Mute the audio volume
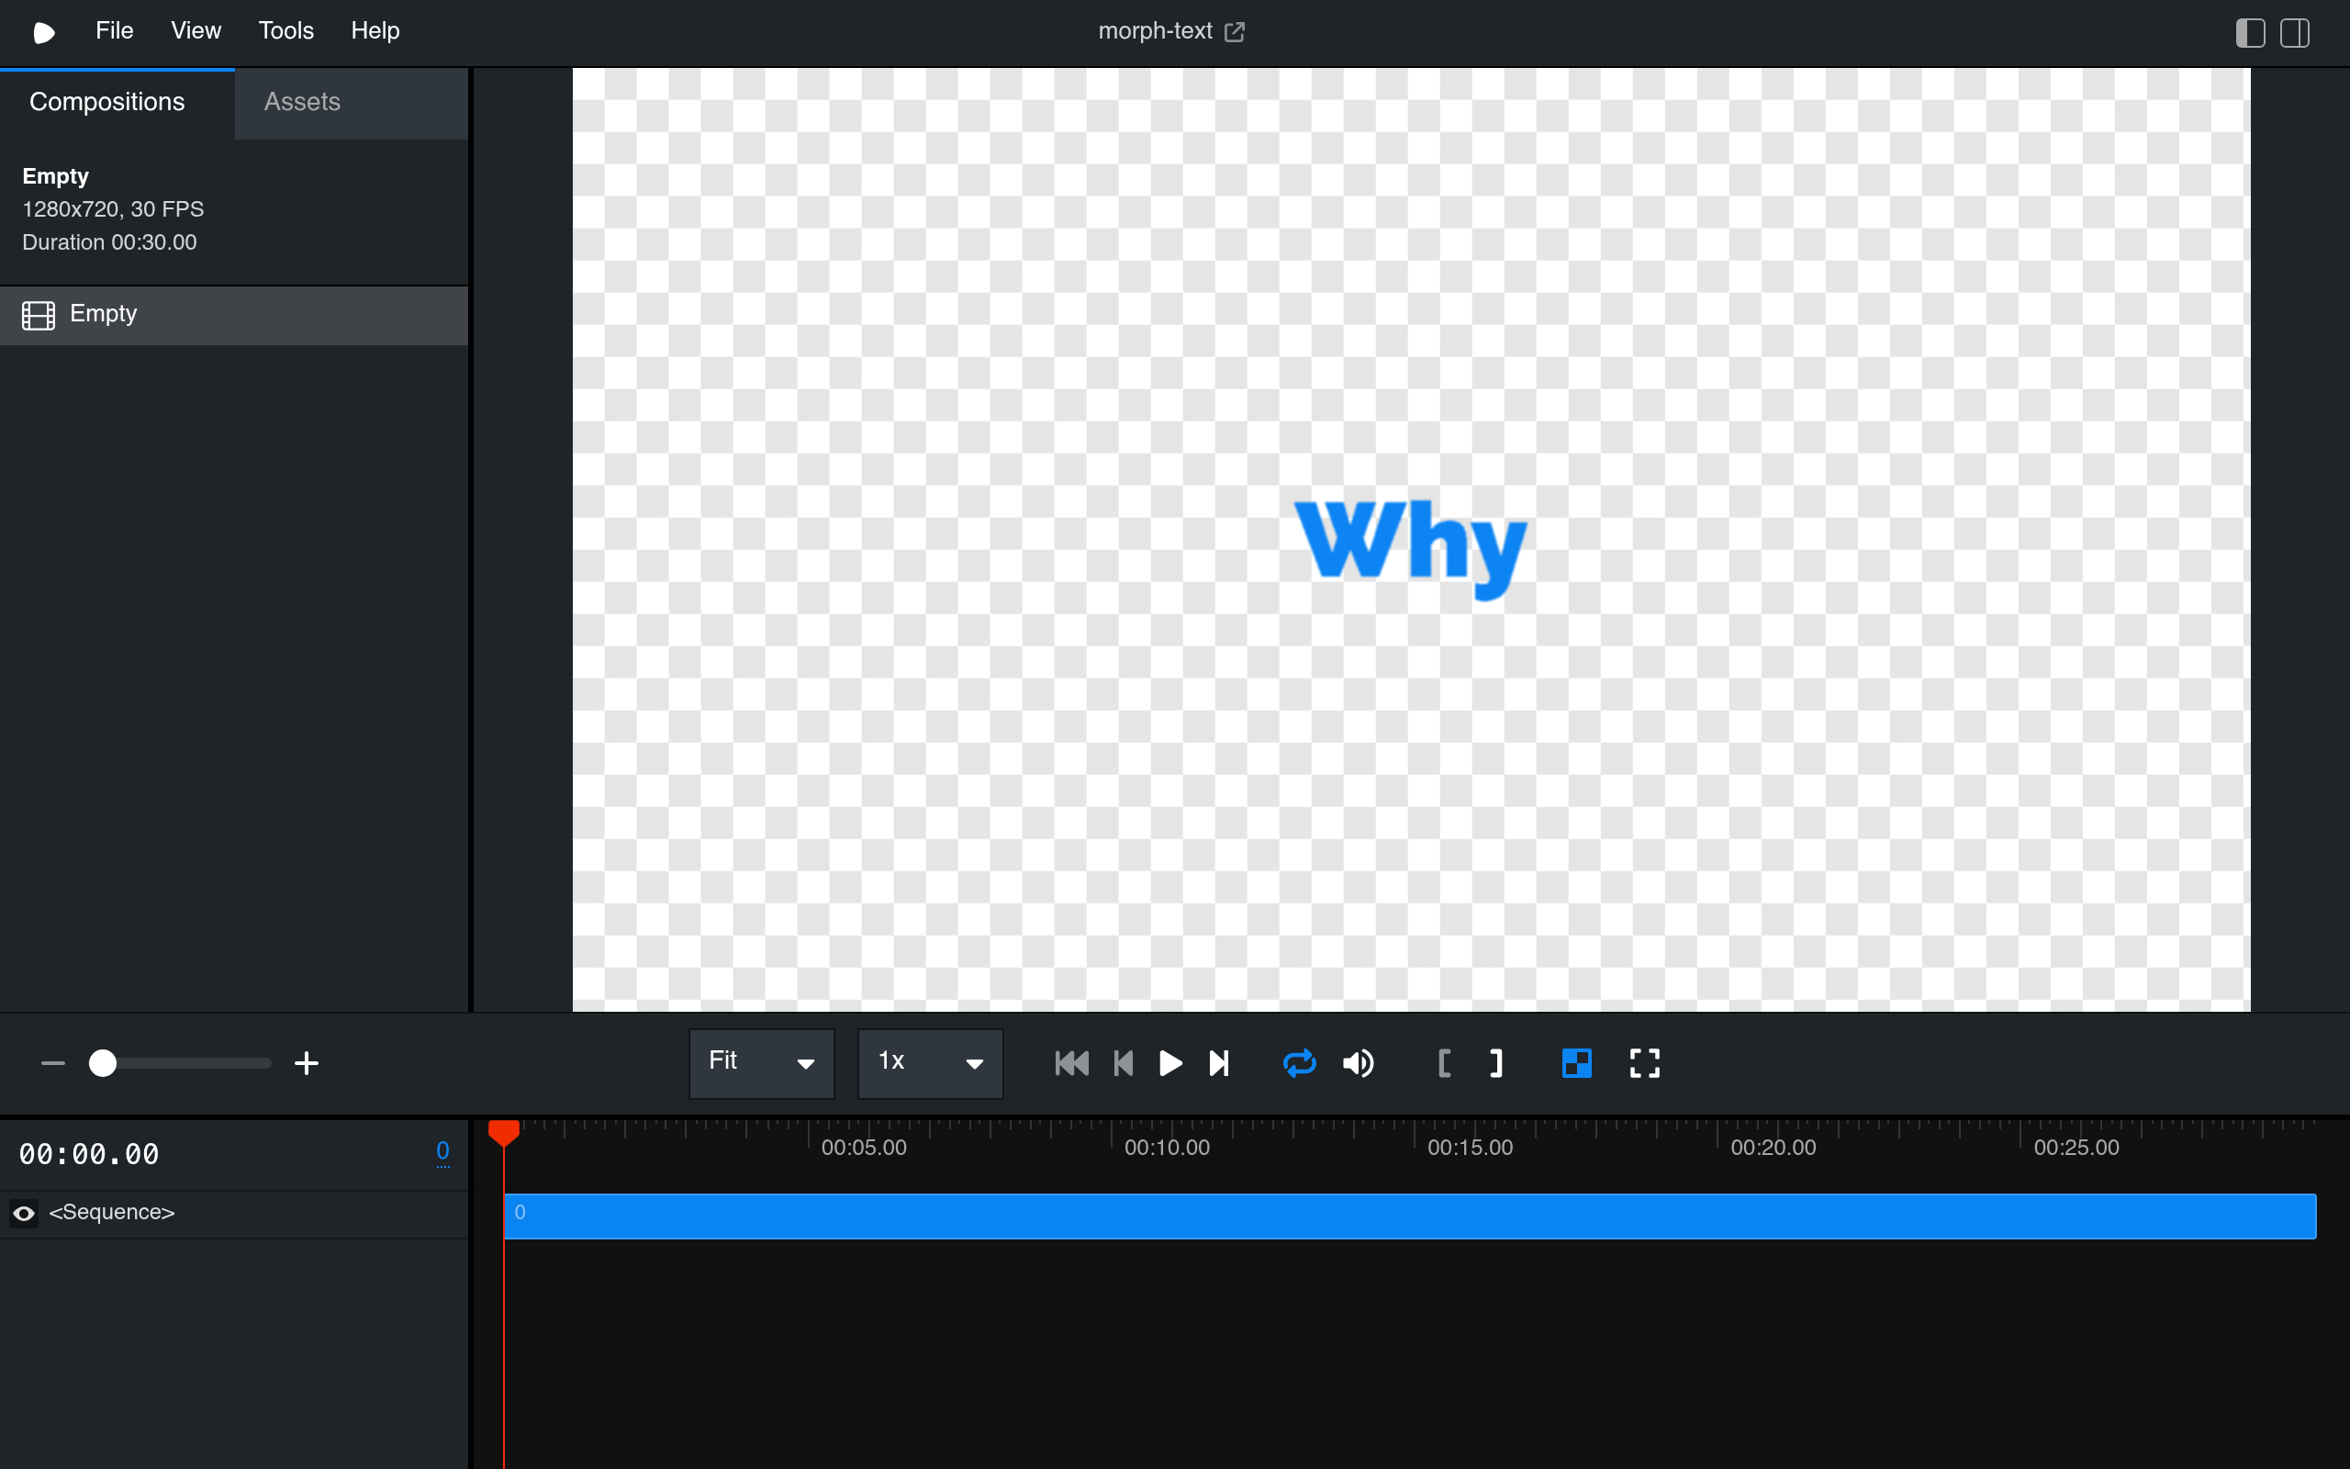2350x1469 pixels. pos(1358,1063)
